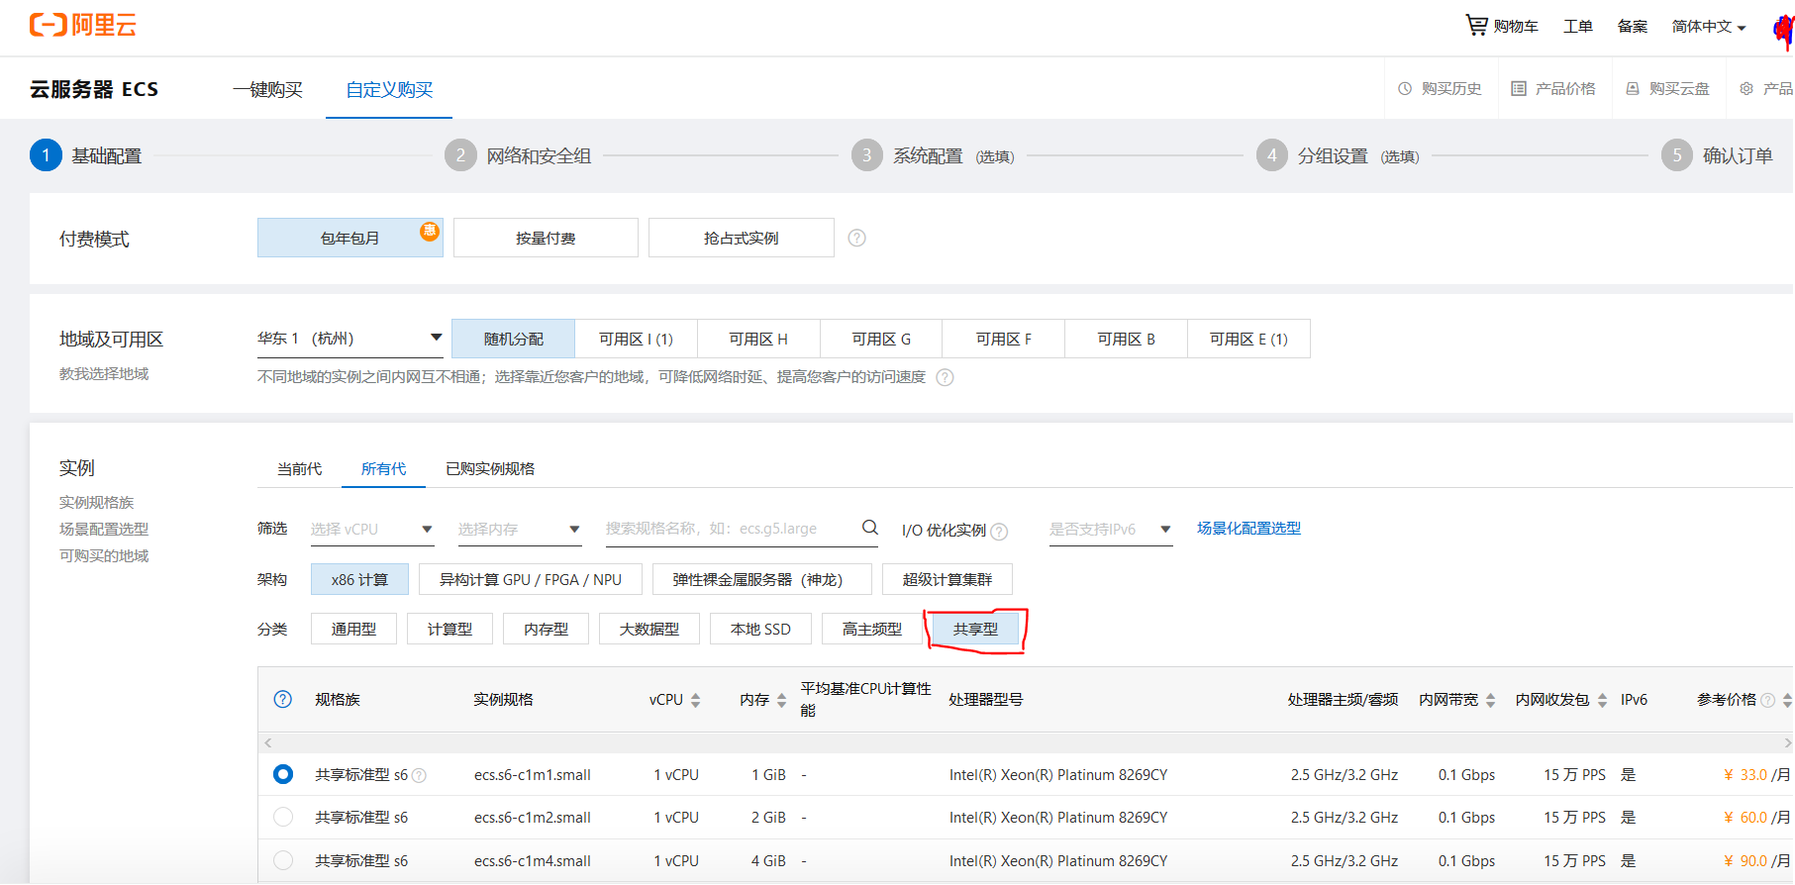
Task: Open the 简体中文 language dropdown
Action: [1709, 27]
